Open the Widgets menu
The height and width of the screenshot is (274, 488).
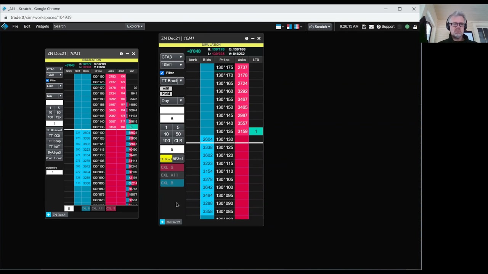[42, 26]
